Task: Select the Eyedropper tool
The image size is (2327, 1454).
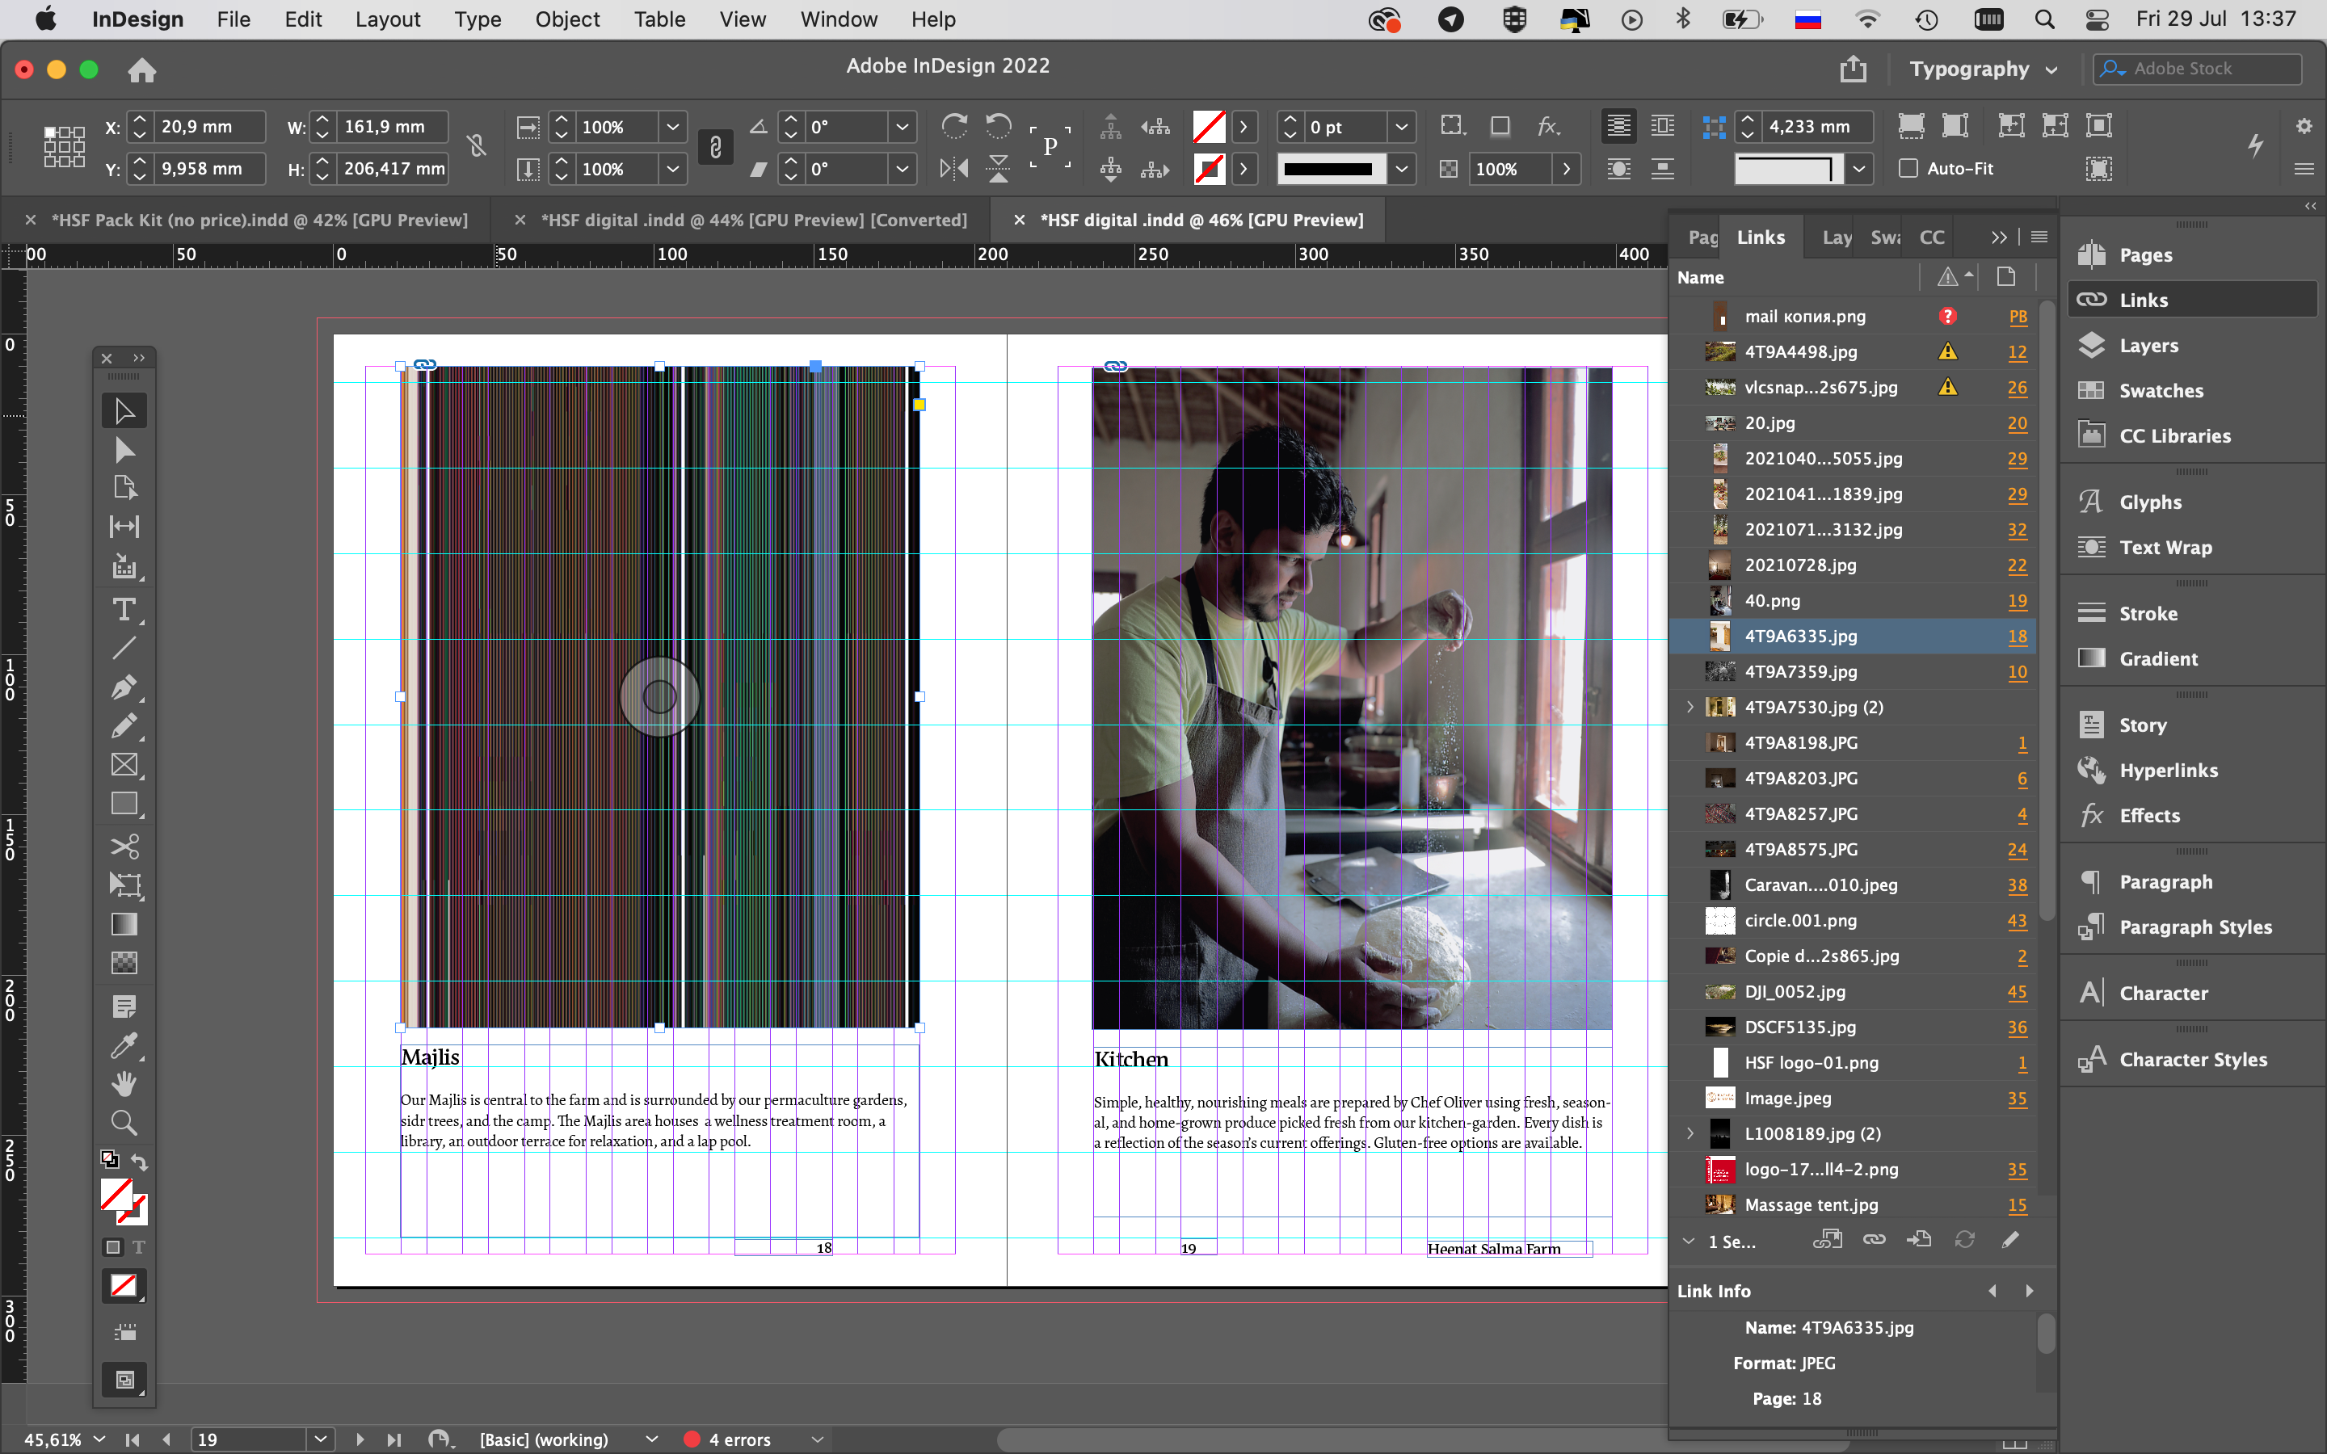Action: [x=124, y=1046]
